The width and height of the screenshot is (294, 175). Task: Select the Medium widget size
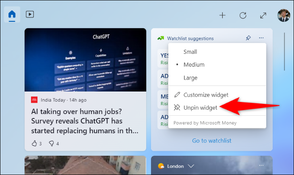217,65
